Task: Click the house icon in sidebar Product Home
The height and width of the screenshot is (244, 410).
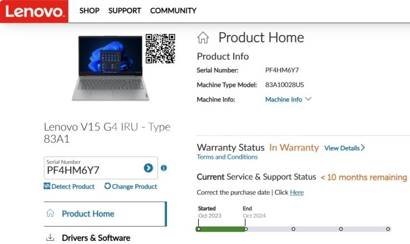Action: coord(50,213)
